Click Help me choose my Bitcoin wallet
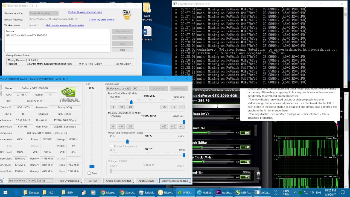 coord(65,25)
